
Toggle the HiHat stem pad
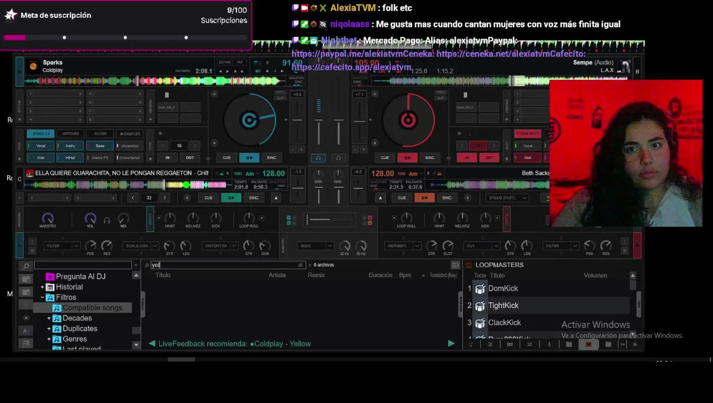point(70,158)
